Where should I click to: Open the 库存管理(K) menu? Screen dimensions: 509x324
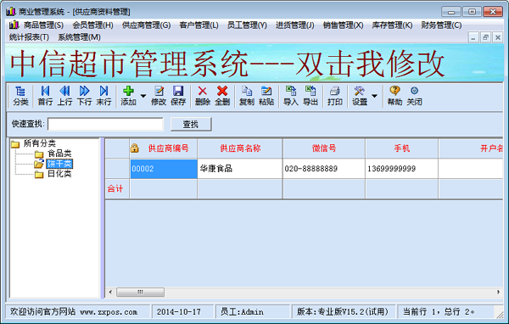(x=392, y=25)
